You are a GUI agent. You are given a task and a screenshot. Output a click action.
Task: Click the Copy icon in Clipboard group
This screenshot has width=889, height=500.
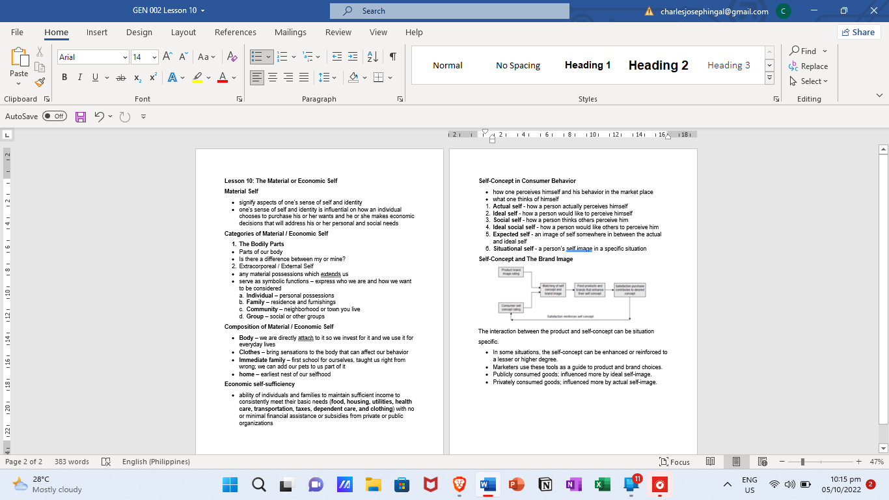point(40,67)
